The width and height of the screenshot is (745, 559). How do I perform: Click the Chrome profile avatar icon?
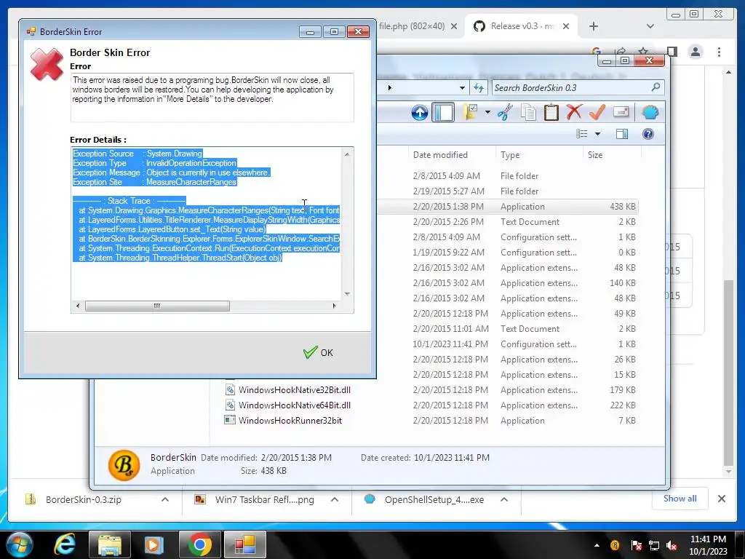click(x=696, y=52)
